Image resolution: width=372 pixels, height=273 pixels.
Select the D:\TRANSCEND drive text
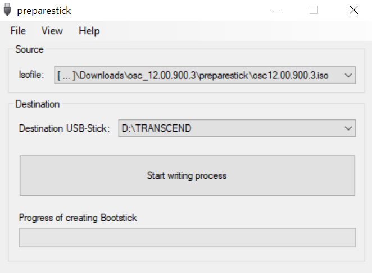[157, 128]
